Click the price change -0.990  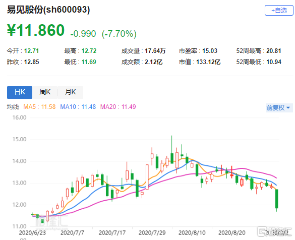pos(83,34)
